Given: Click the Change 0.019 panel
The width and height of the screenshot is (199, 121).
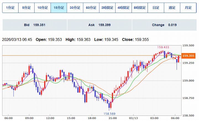Looking at the screenshot, I should (x=164, y=25).
